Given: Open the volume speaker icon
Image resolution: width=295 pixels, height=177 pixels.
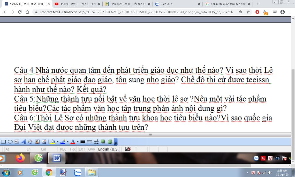Looking at the screenshot, I should 270,173.
